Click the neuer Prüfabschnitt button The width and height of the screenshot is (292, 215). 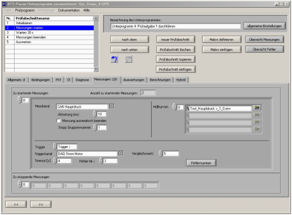[175, 39]
